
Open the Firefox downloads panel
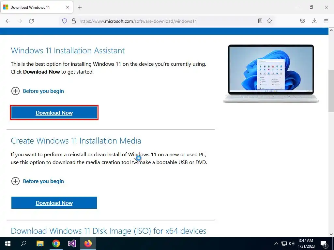[314, 21]
